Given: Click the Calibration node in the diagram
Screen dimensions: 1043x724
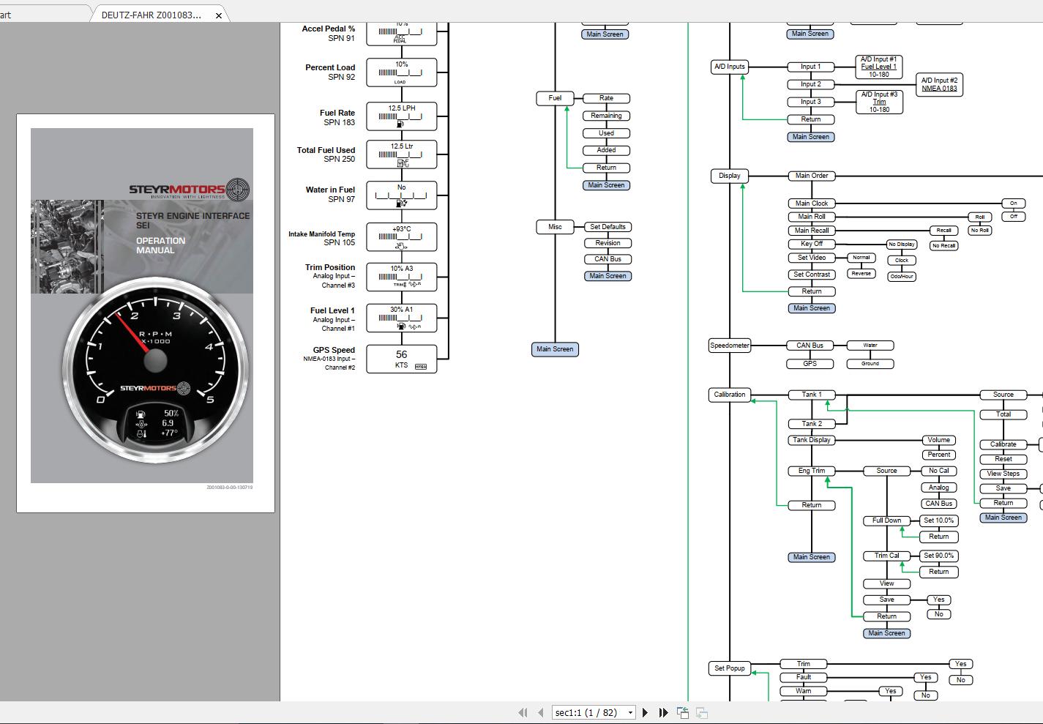Looking at the screenshot, I should 729,395.
